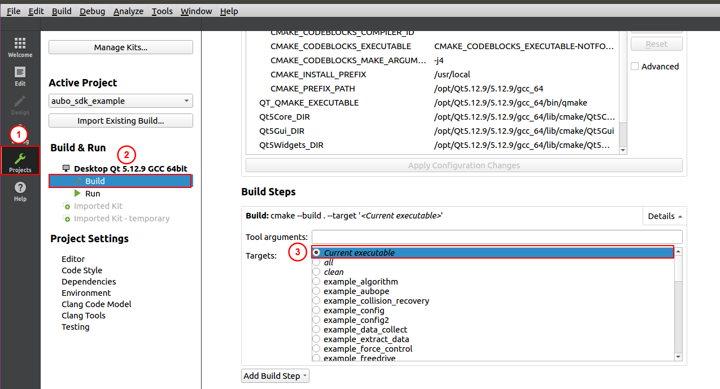Open the Edit menu
Viewport: 720px width, 389px height.
(x=36, y=11)
